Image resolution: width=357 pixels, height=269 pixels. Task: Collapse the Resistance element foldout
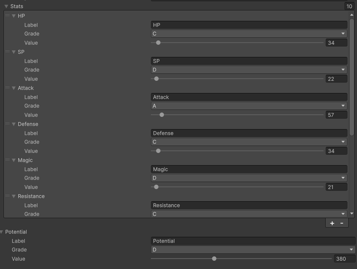click(14, 196)
